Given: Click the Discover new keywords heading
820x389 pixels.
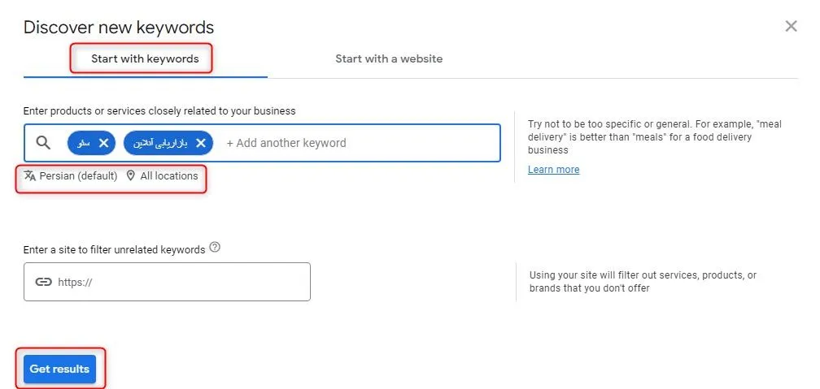Looking at the screenshot, I should click(119, 27).
